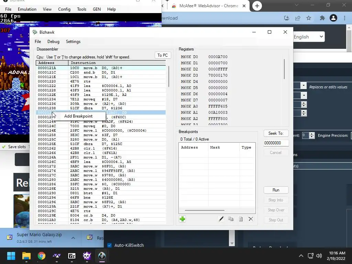Click the Step Out button
This screenshot has width=352, height=264.
[x=276, y=220]
